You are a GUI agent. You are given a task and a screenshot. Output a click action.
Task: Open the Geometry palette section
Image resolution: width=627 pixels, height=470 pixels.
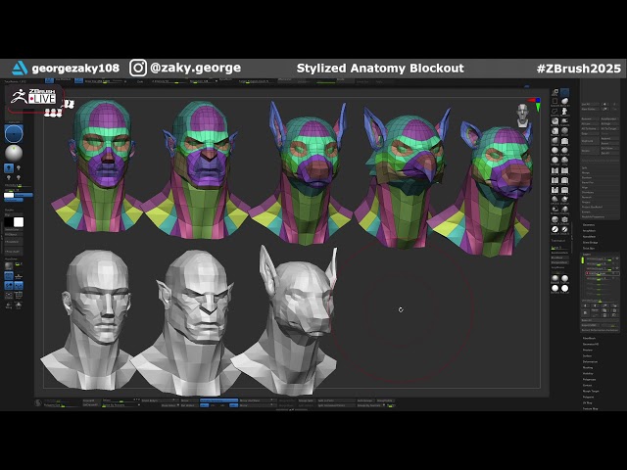coord(589,225)
